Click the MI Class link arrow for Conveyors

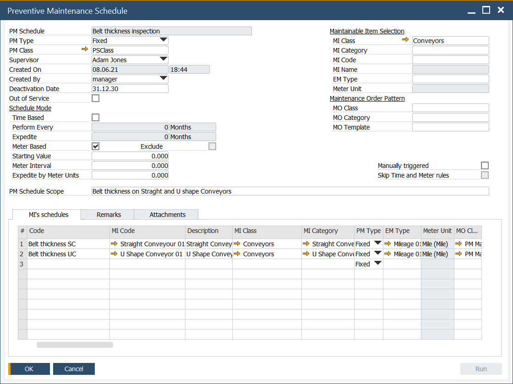click(x=405, y=40)
